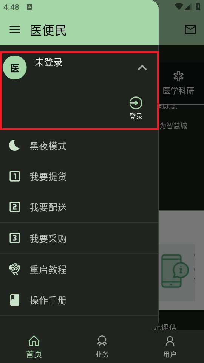Viewport: 204px width, 363px height.
Task: Select 我要采购 menu entry
Action: click(79, 238)
